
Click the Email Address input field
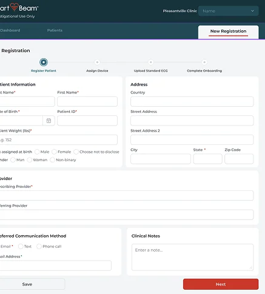(55, 266)
